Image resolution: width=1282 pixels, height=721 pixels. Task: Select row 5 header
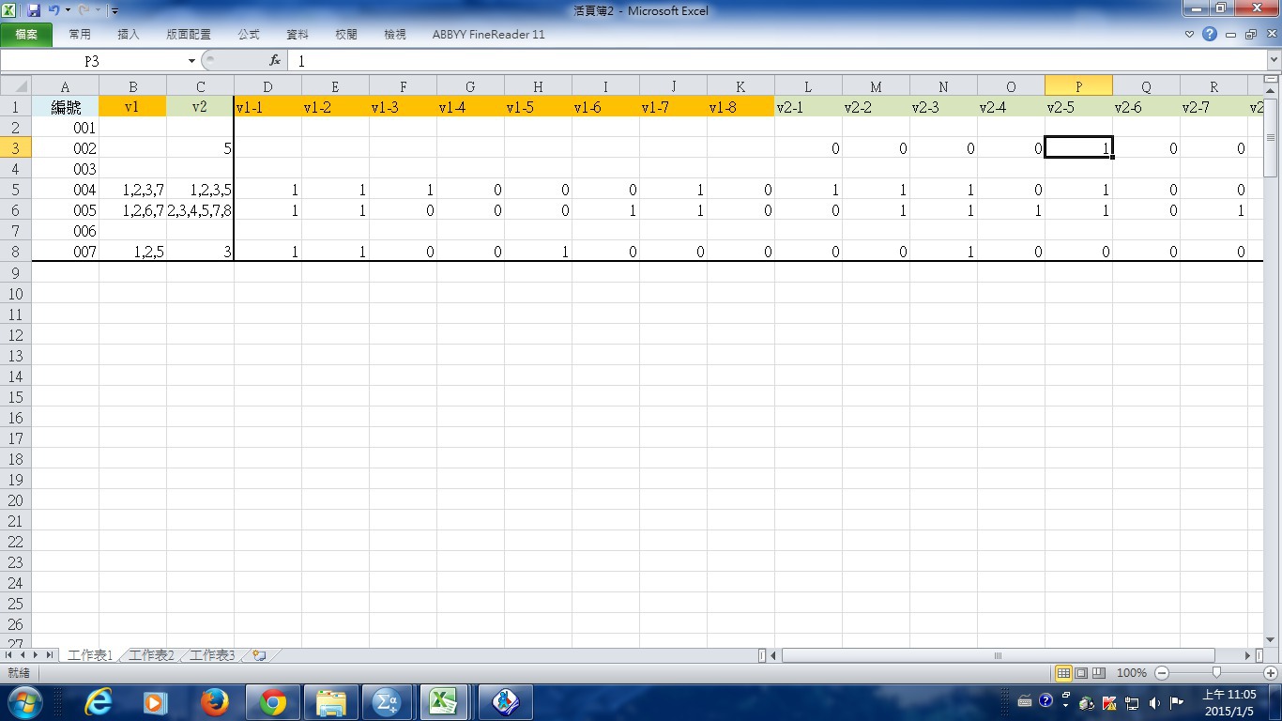16,190
